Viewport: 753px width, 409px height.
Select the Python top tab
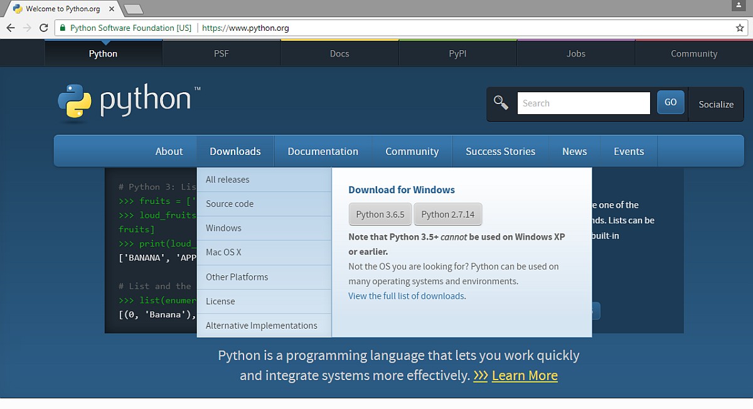pyautogui.click(x=103, y=53)
